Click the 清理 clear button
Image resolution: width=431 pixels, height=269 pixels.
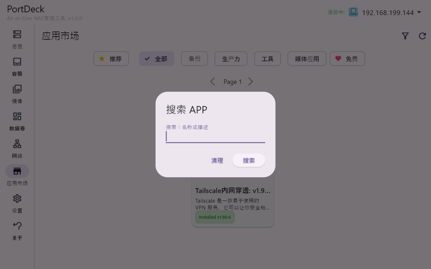point(217,161)
